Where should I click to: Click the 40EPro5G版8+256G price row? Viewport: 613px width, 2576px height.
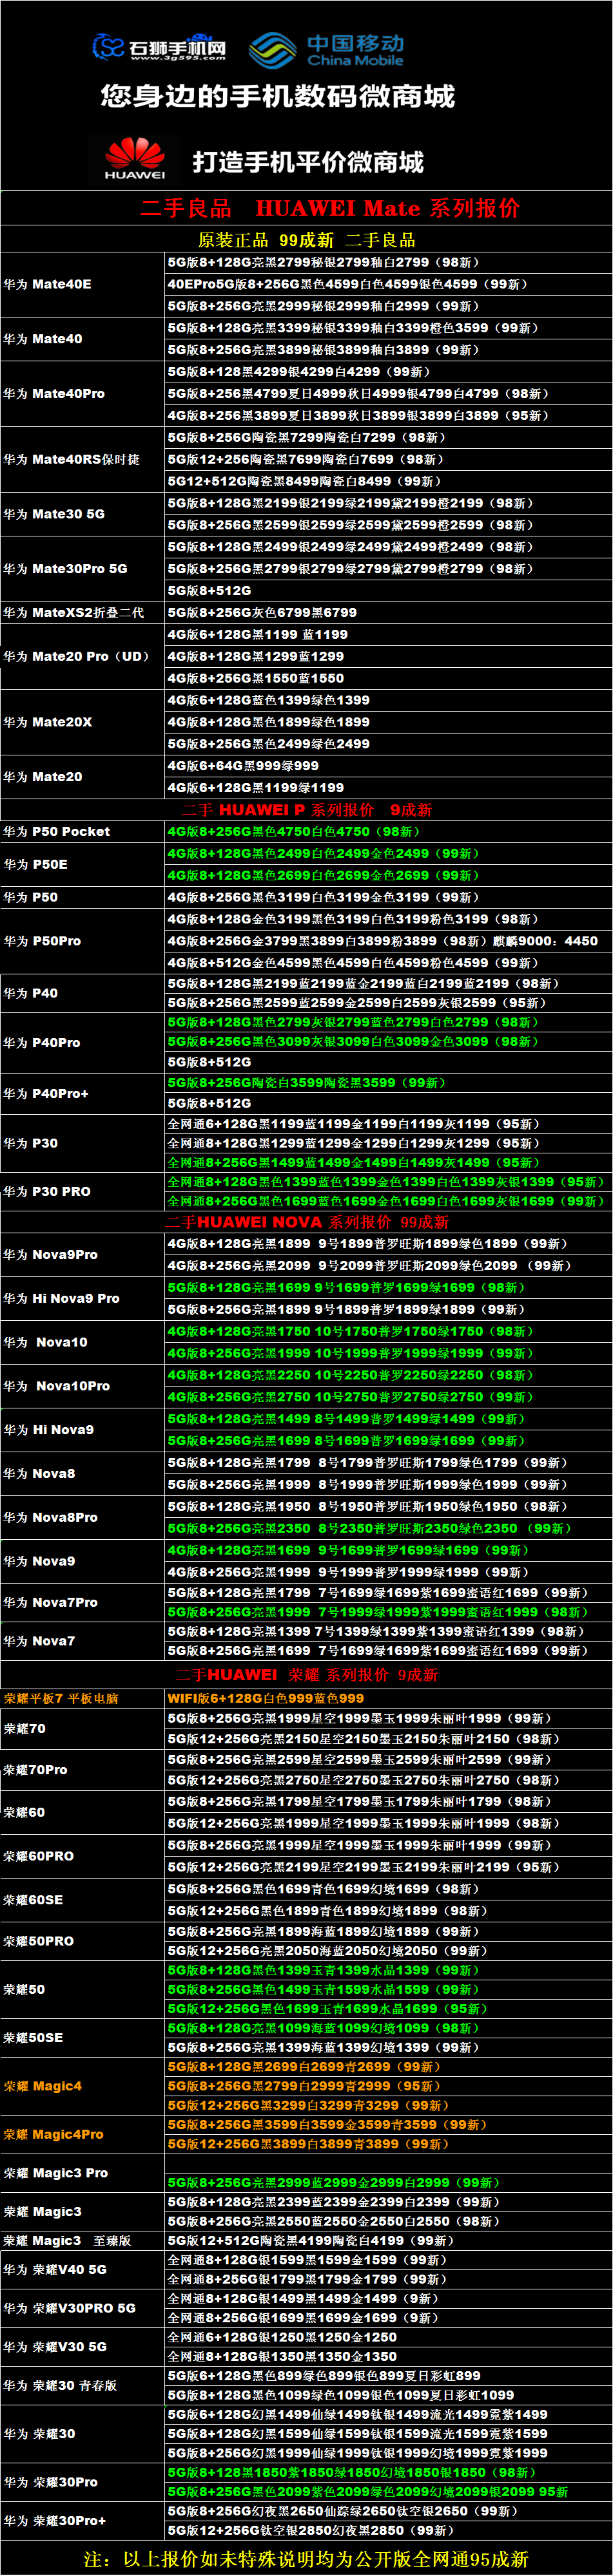click(389, 284)
